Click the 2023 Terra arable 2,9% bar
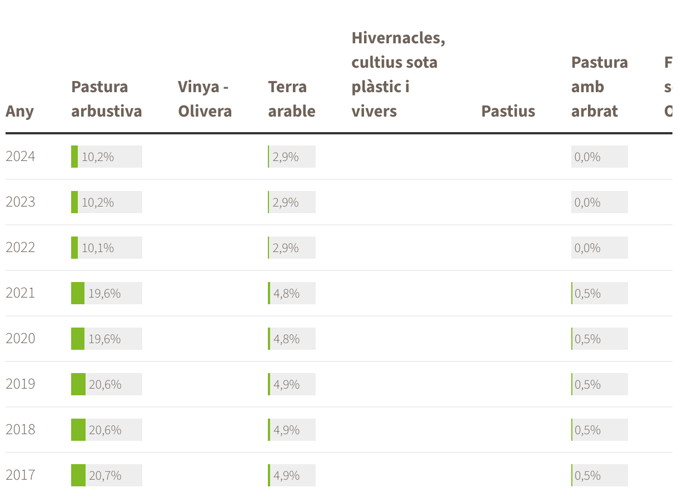Image resolution: width=678 pixels, height=503 pixels. click(291, 202)
